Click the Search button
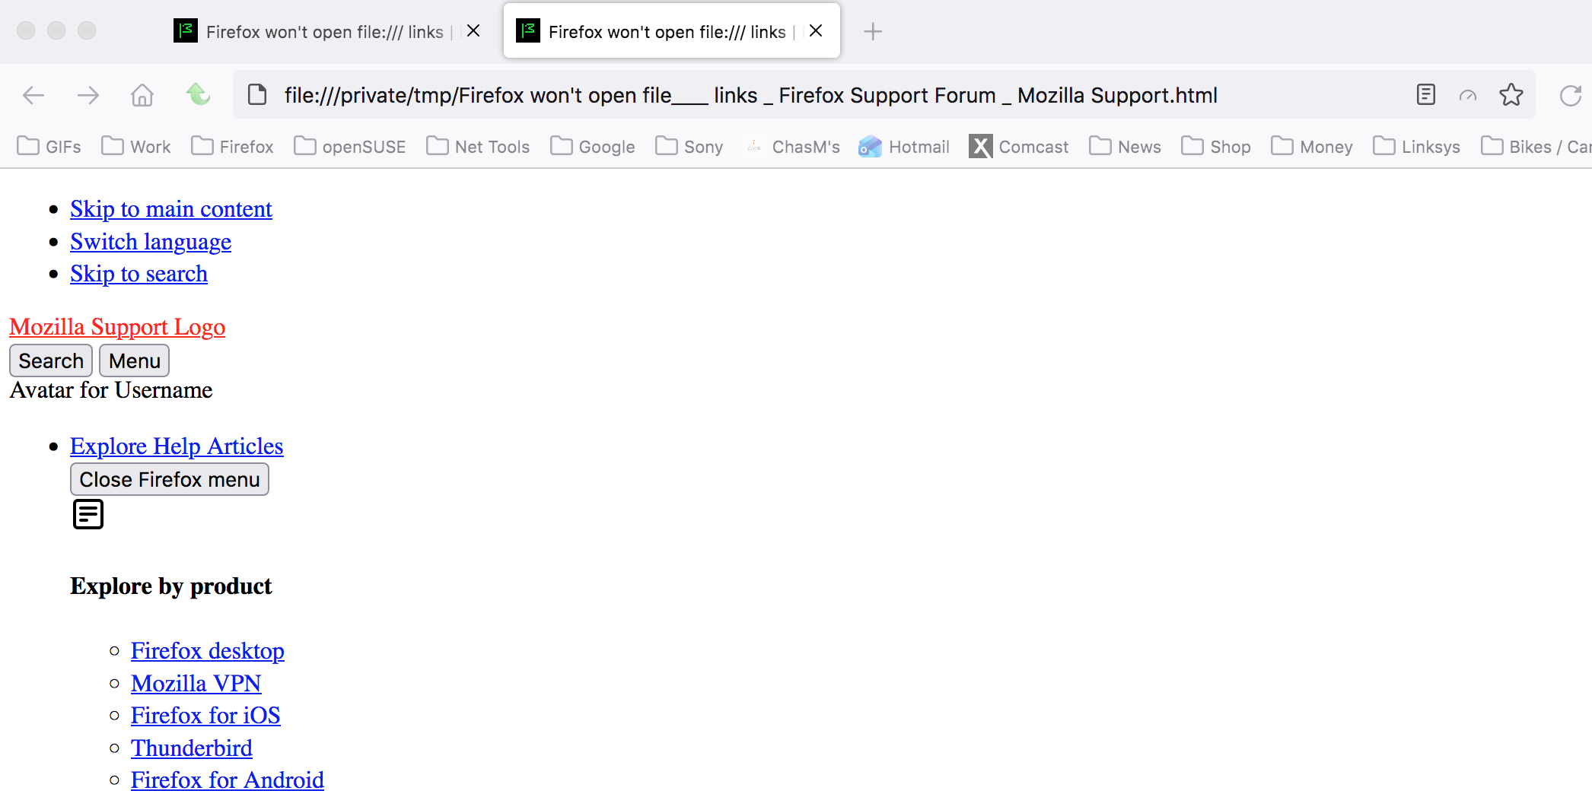Screen dimensions: 1592x794 (51, 360)
